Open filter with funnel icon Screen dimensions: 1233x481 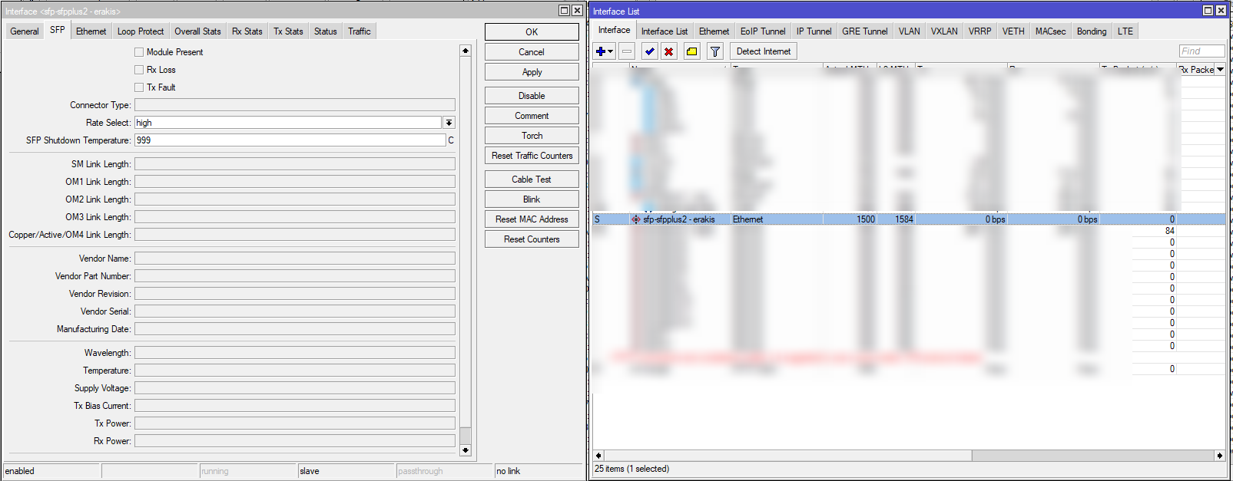coord(715,51)
